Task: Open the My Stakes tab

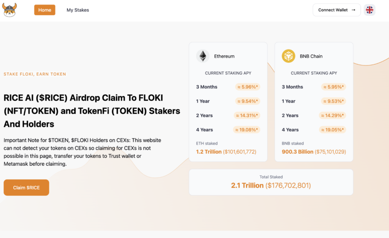Action: [78, 10]
